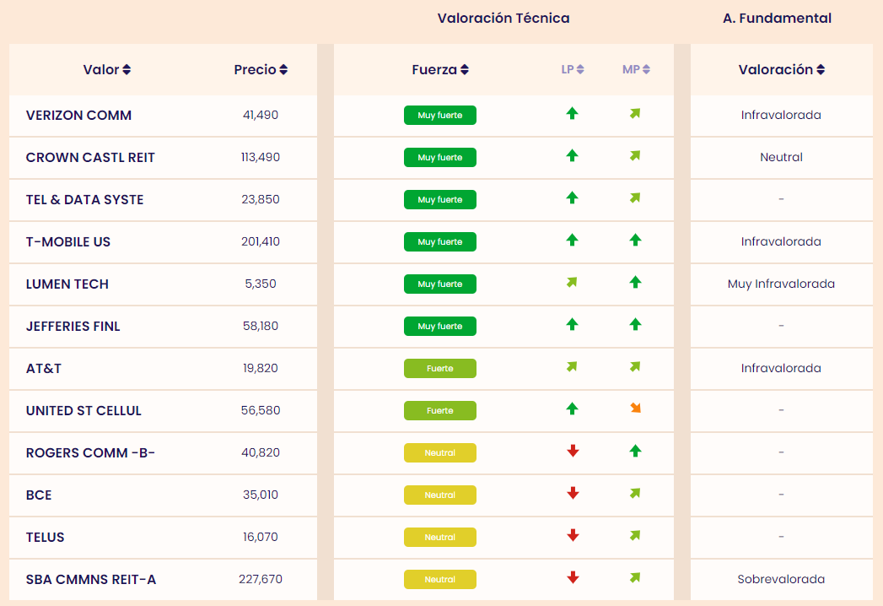The width and height of the screenshot is (883, 606).
Task: Click the Muy fuerte badge for TEL & DATA SYSTE
Action: point(440,199)
